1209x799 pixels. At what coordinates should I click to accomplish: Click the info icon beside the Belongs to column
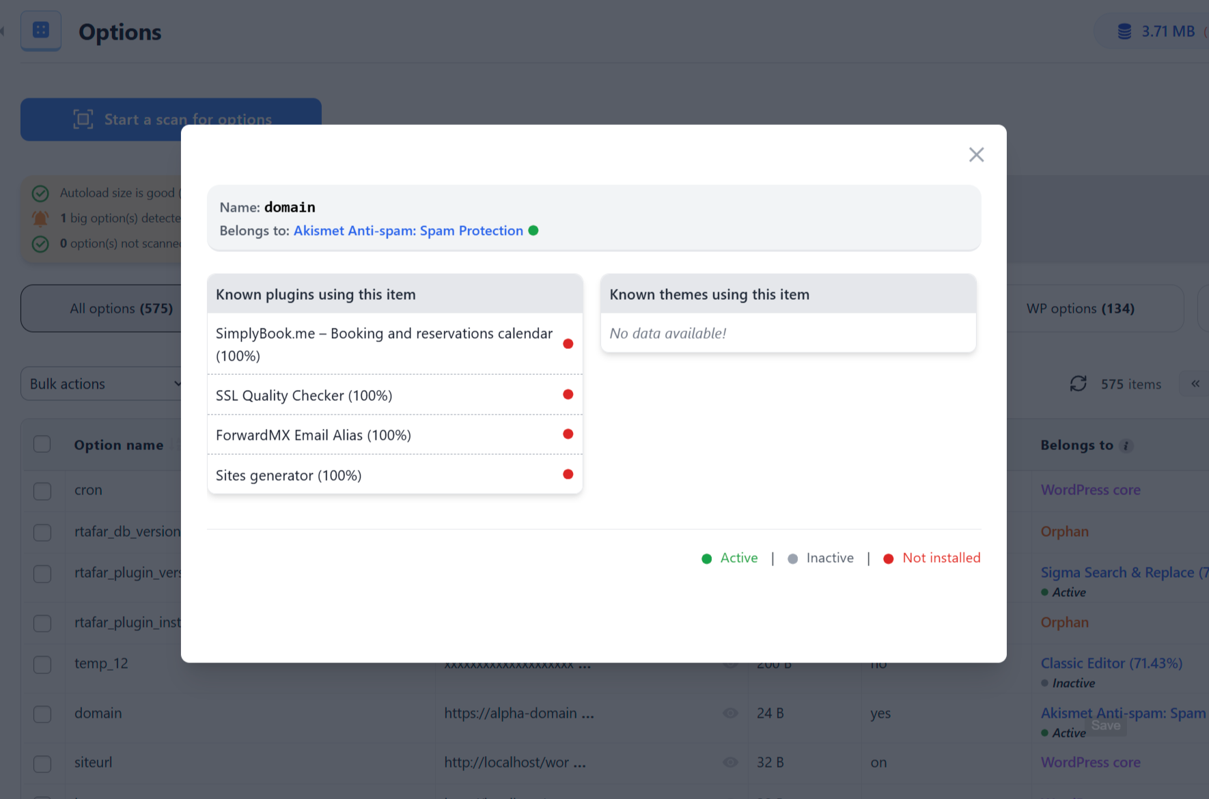1127,445
